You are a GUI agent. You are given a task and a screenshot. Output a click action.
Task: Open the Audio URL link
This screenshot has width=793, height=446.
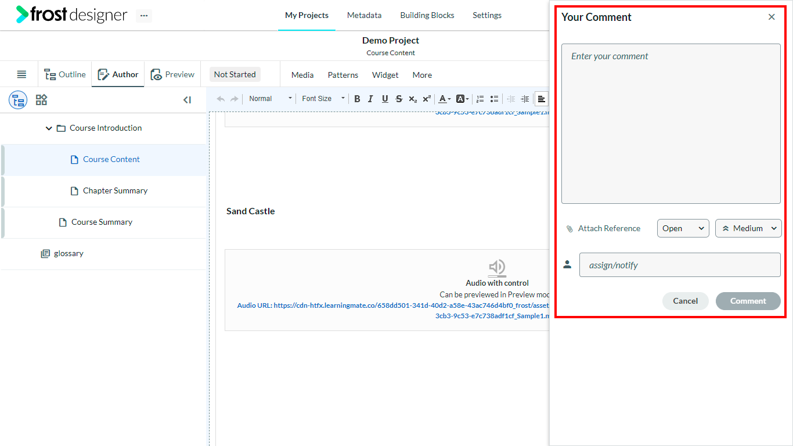[x=392, y=311]
